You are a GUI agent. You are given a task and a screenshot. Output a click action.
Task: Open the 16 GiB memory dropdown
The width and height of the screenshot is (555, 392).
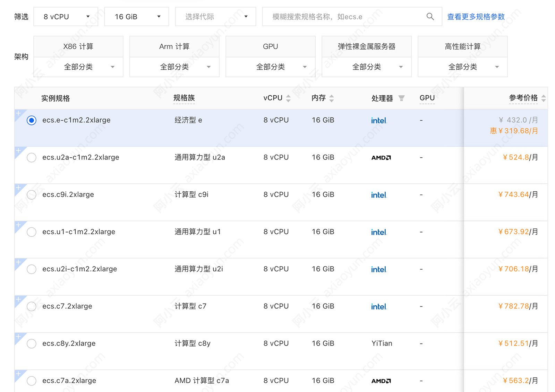tap(137, 17)
